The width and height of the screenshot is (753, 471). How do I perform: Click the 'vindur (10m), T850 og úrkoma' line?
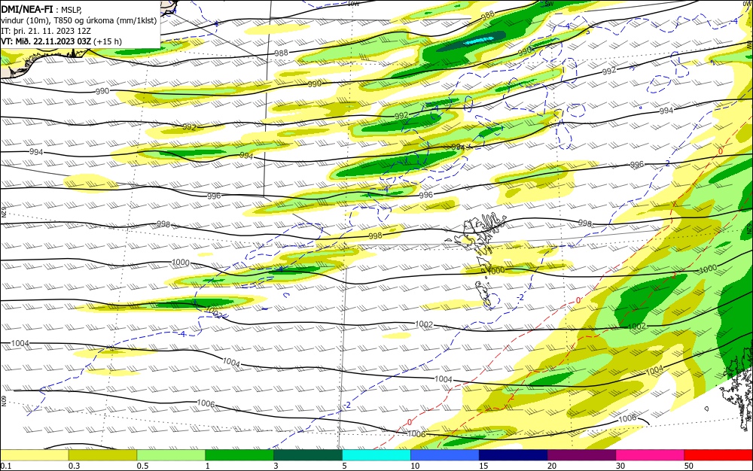coord(79,20)
